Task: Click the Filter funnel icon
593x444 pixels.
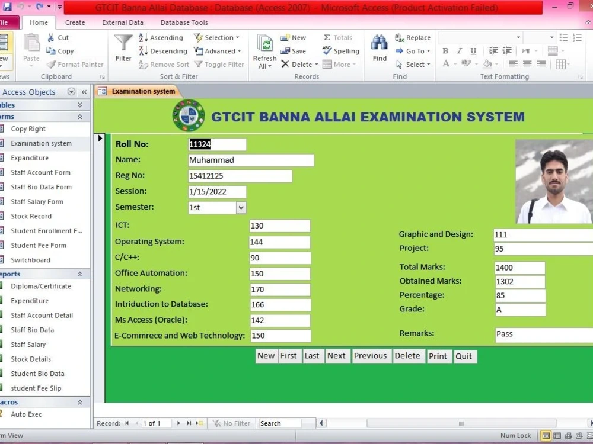Action: 123,43
